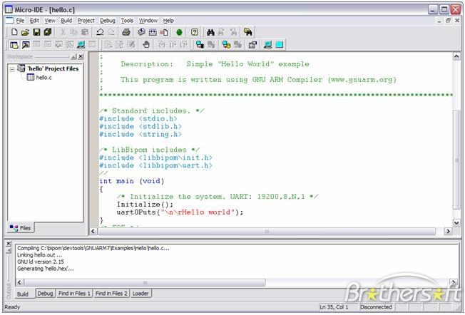Switch to the Loader output tab
465x315 pixels.
pos(140,294)
